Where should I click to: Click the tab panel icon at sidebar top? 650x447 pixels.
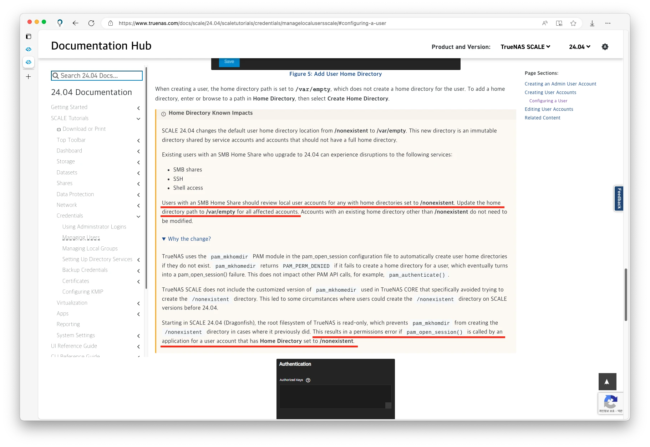[29, 36]
